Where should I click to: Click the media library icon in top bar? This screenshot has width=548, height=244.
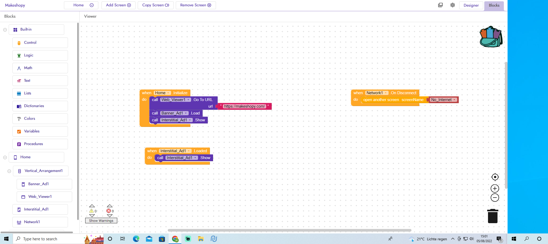[440, 5]
